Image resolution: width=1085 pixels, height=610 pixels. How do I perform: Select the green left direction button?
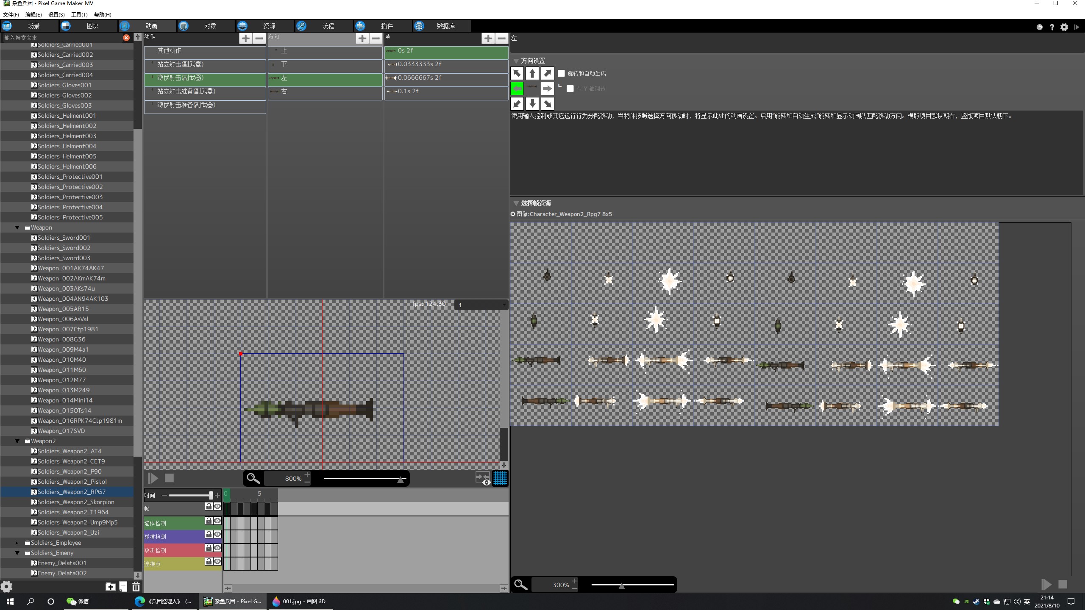[x=517, y=89]
